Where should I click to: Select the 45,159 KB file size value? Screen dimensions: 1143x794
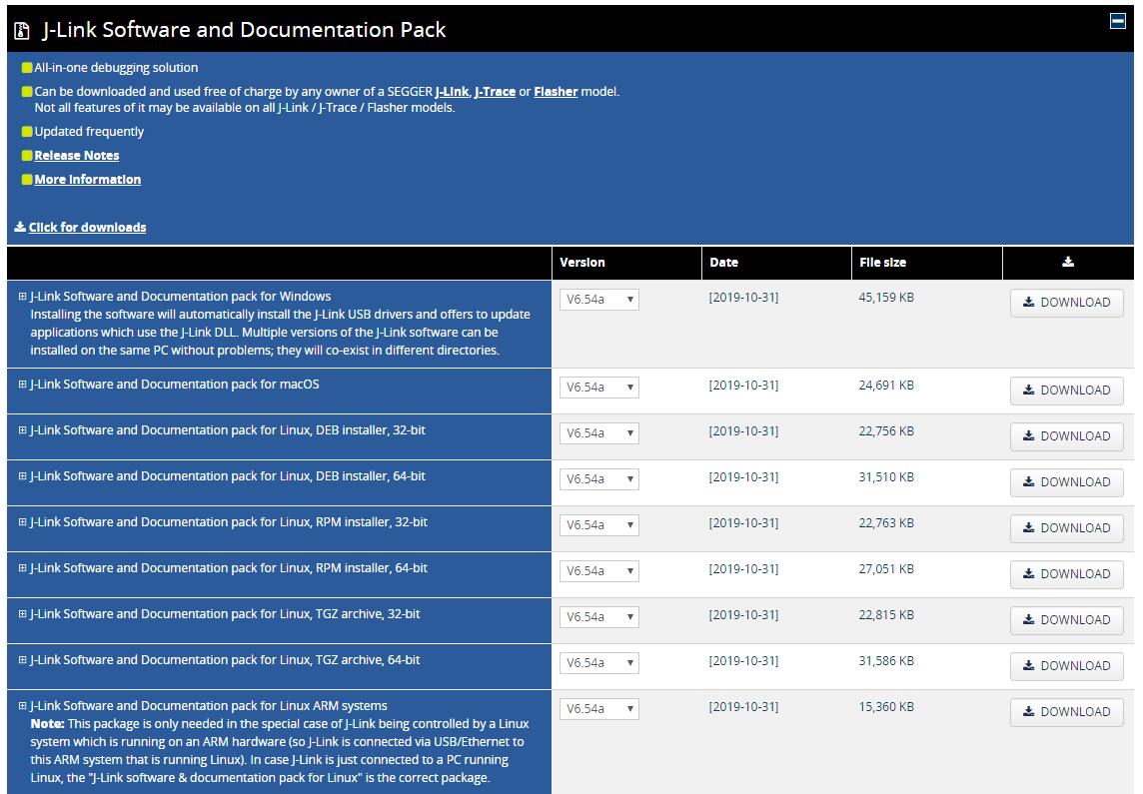(886, 298)
